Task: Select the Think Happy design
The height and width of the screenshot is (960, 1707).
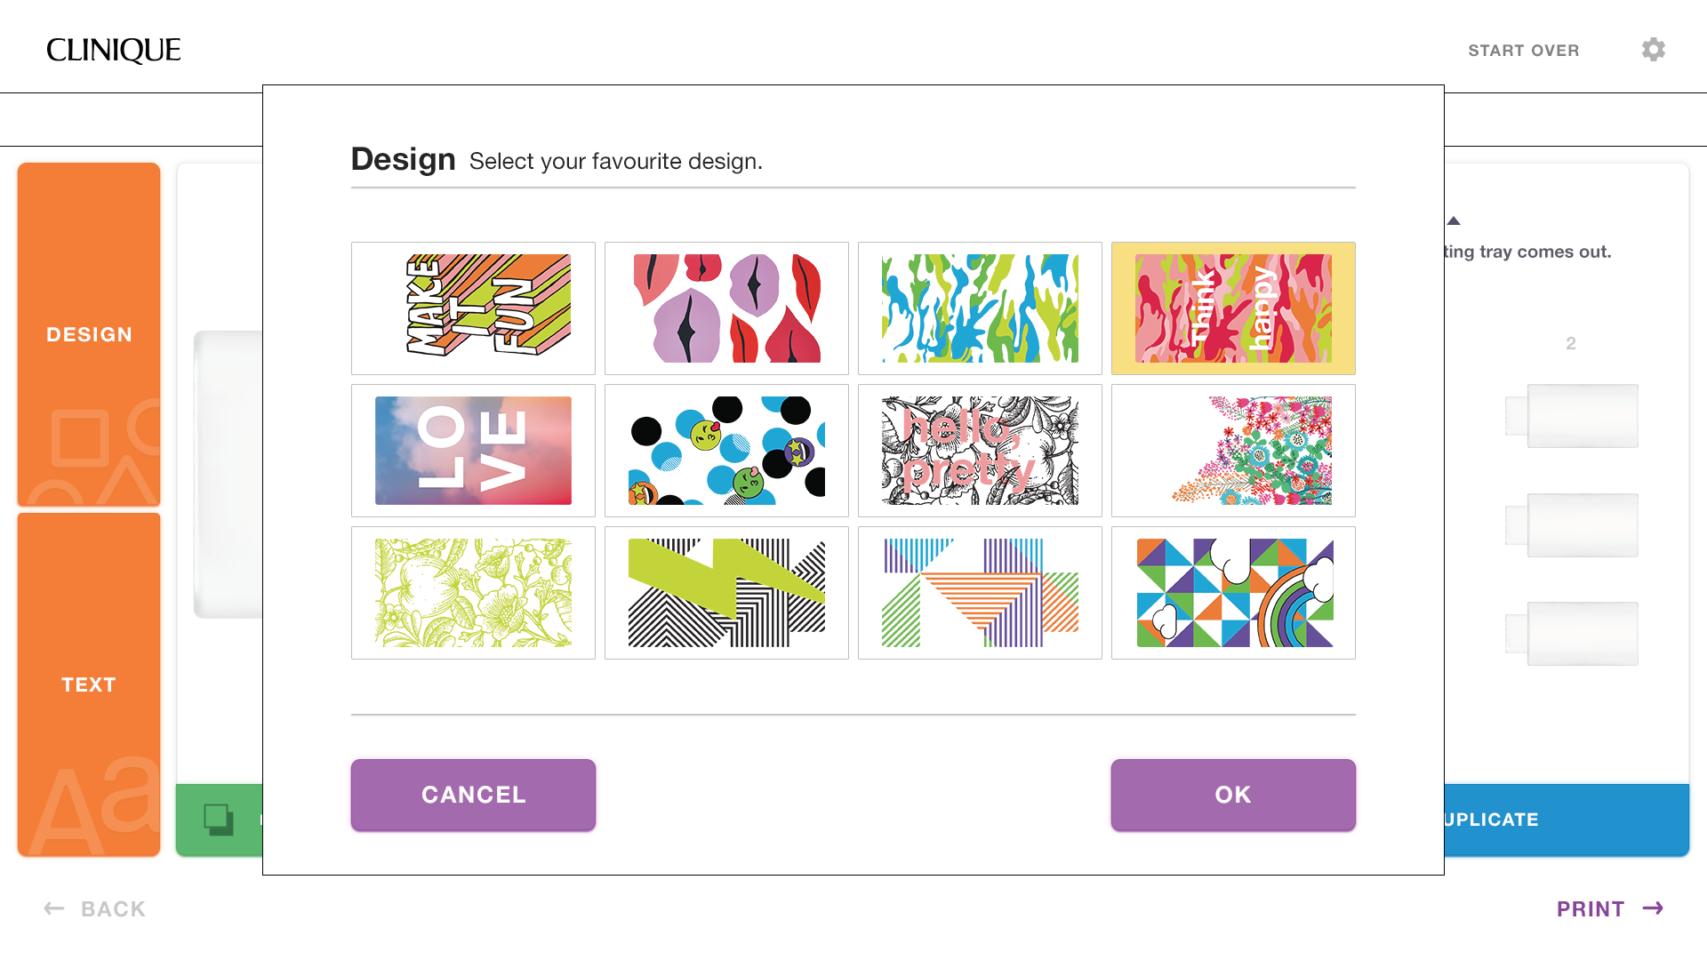Action: click(x=1233, y=308)
